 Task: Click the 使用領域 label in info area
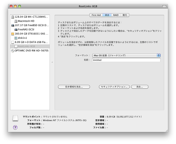click(100, 124)
